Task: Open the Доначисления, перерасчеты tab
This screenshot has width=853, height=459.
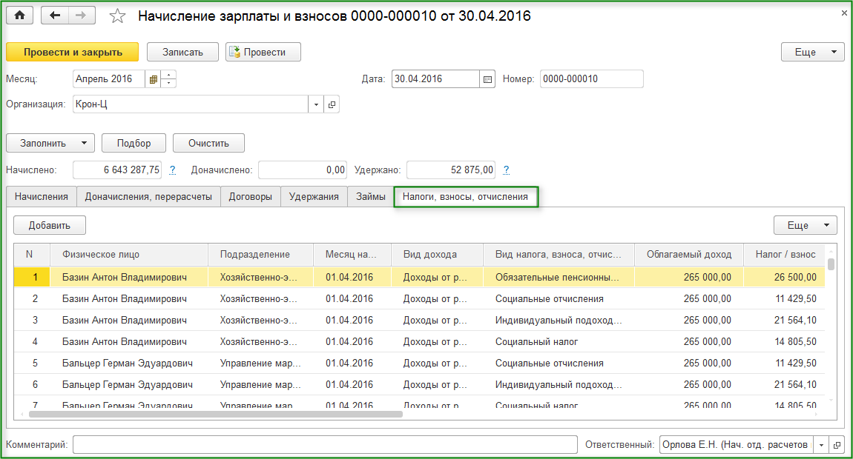Action: pos(148,196)
